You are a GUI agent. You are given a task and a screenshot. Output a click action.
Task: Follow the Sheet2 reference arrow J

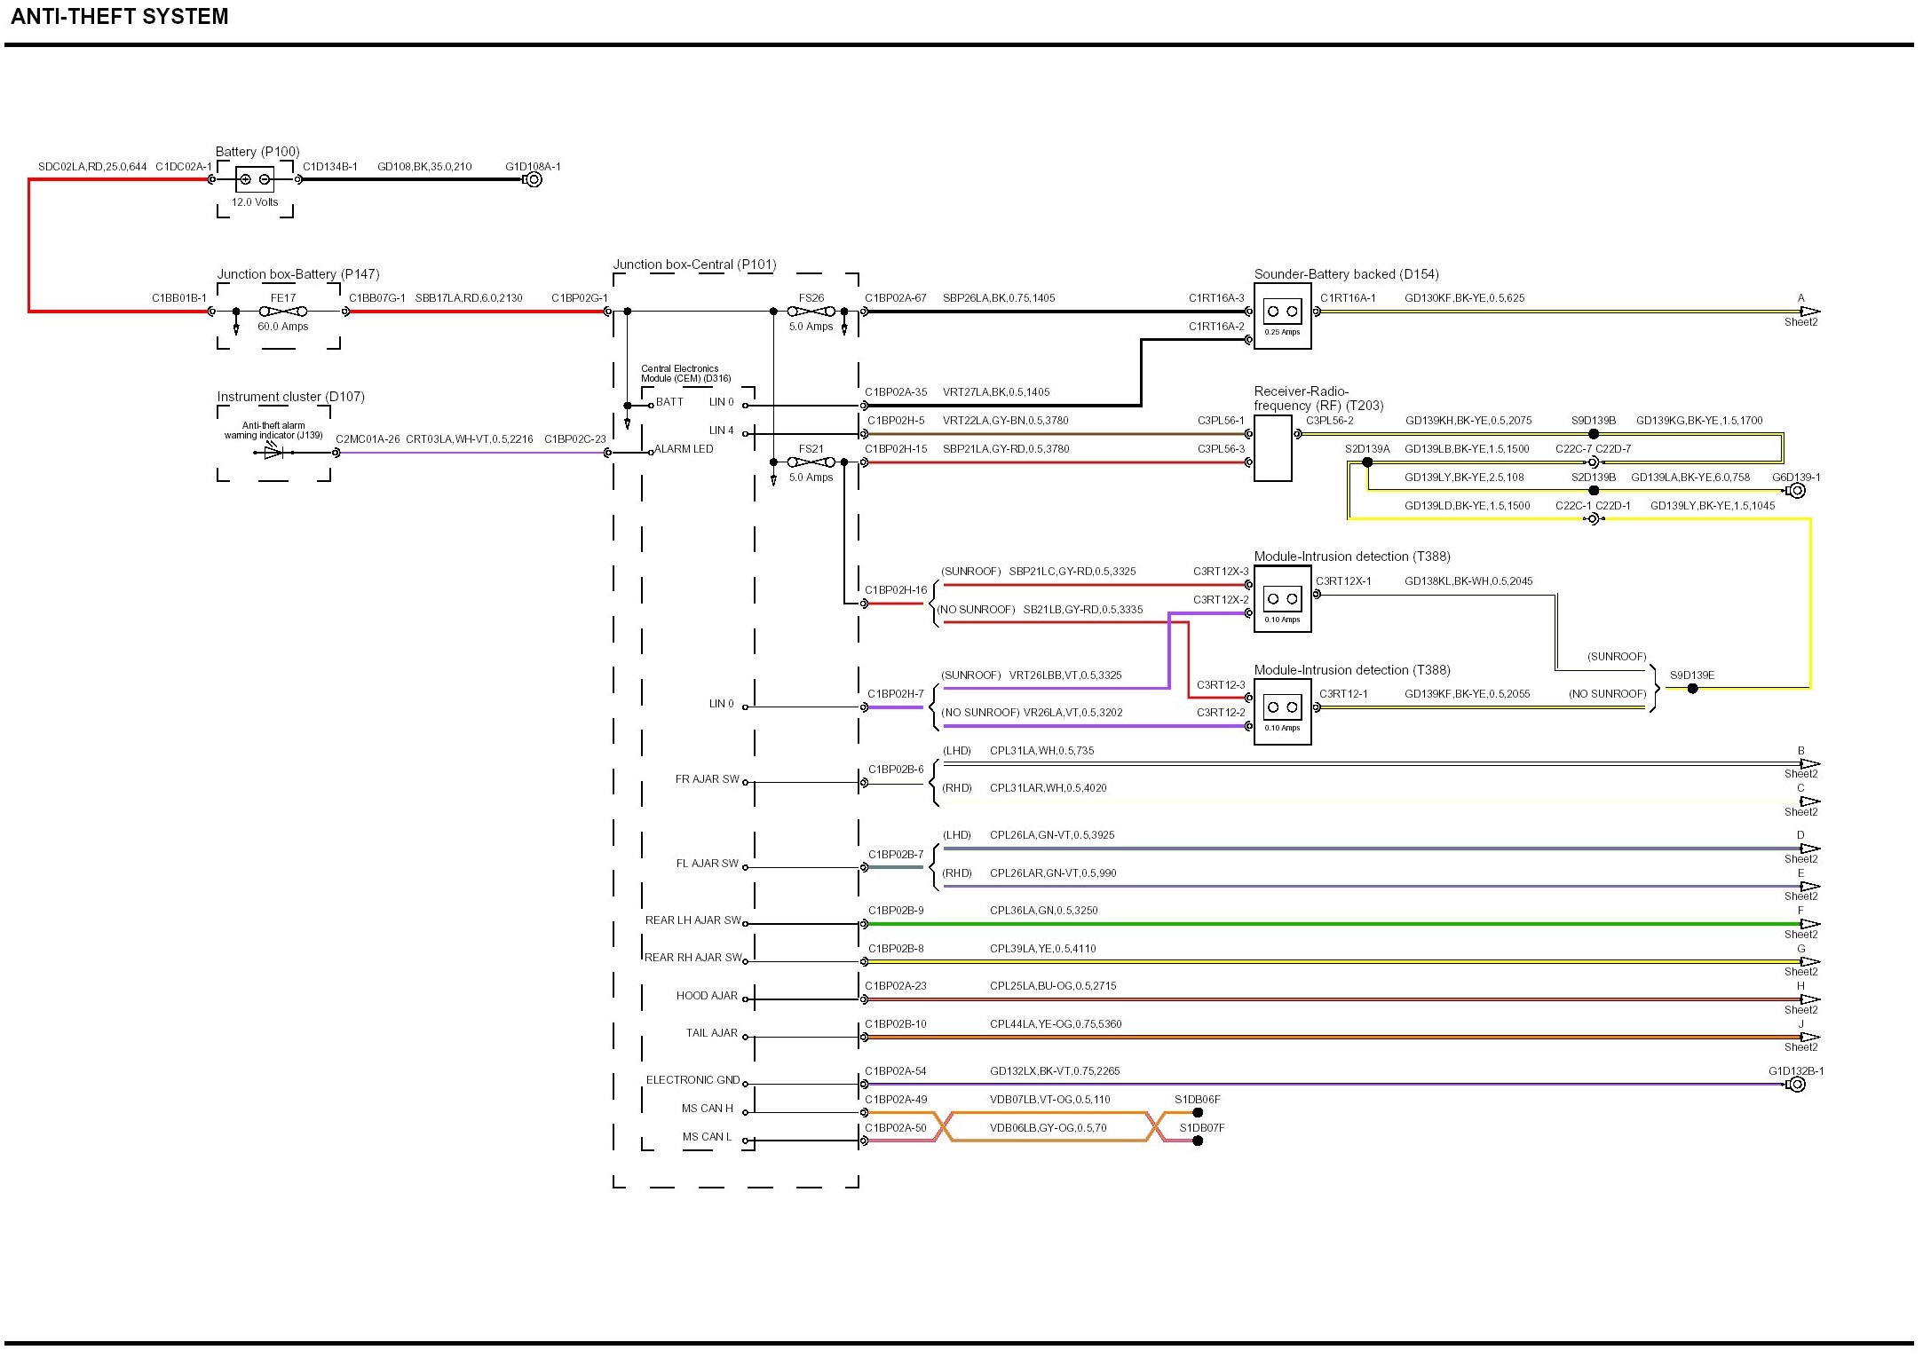[1809, 1037]
